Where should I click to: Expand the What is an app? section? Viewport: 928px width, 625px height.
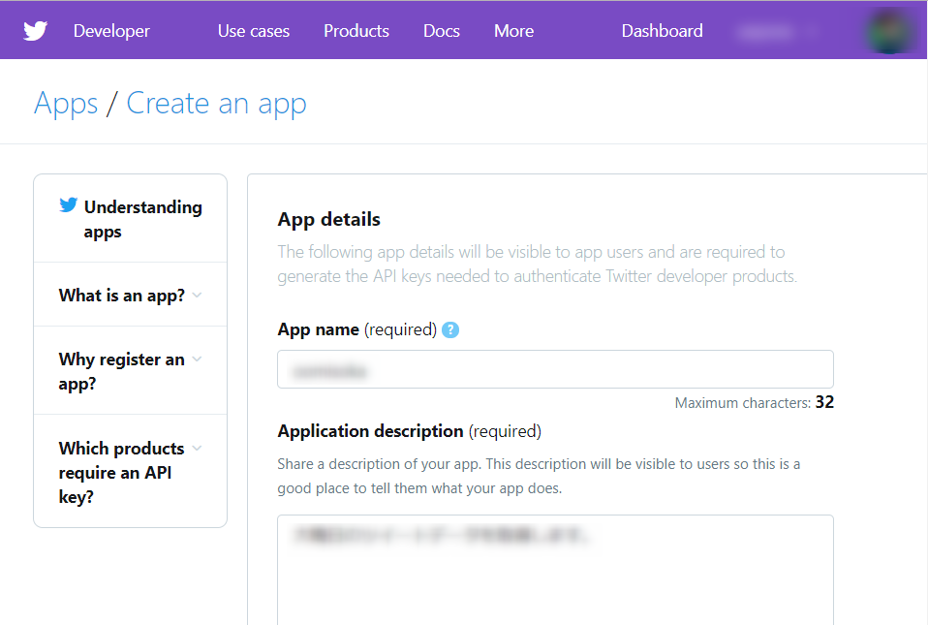(x=130, y=295)
